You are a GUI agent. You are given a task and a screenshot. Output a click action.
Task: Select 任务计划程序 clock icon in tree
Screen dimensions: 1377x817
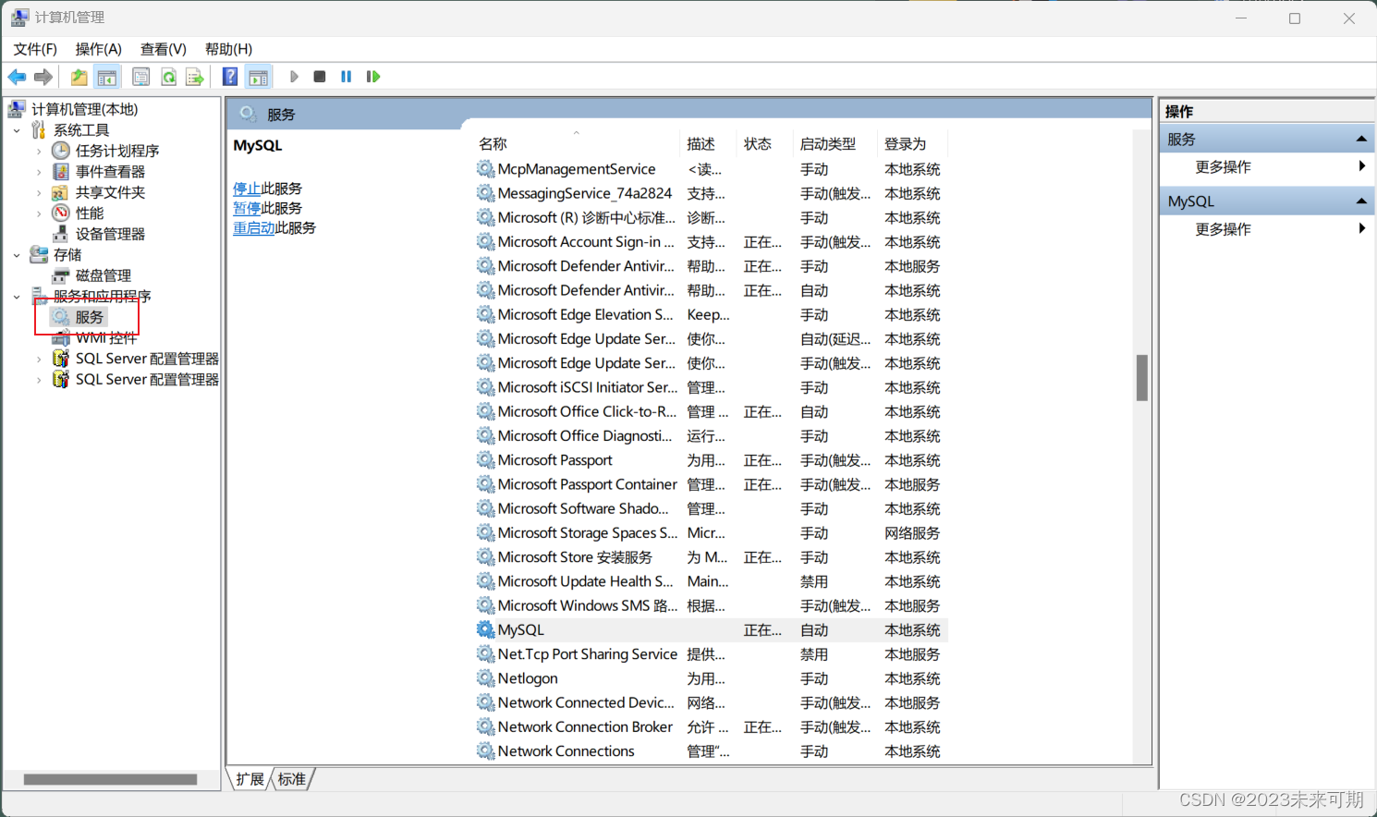pyautogui.click(x=61, y=150)
